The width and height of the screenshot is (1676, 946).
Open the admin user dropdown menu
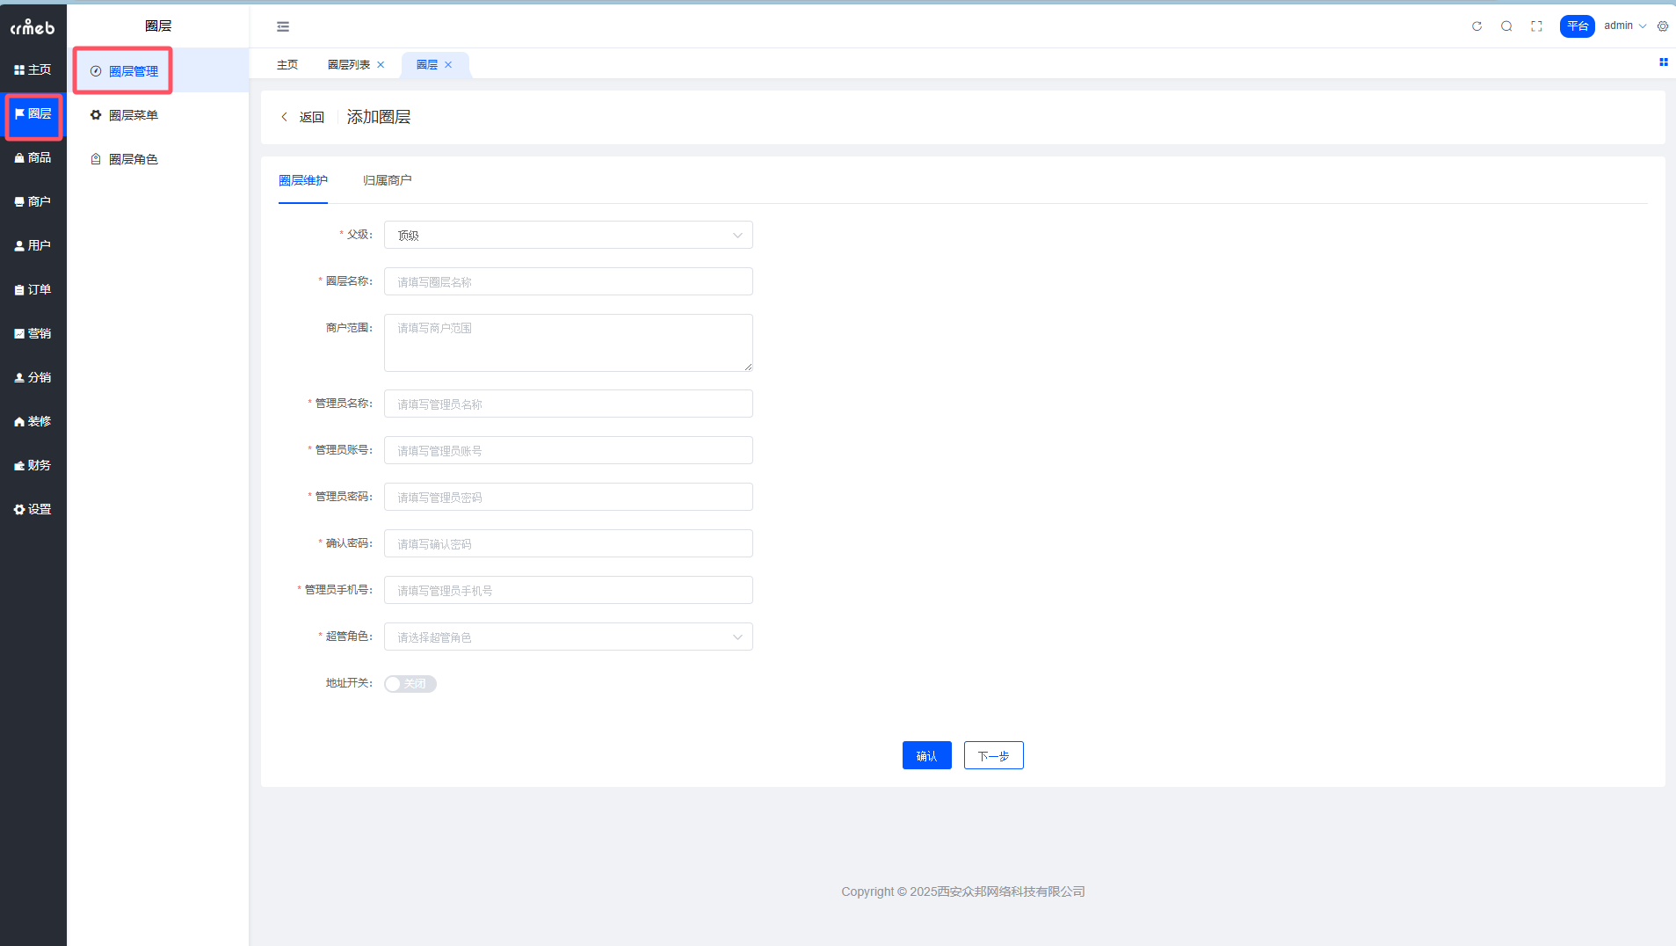1624,26
